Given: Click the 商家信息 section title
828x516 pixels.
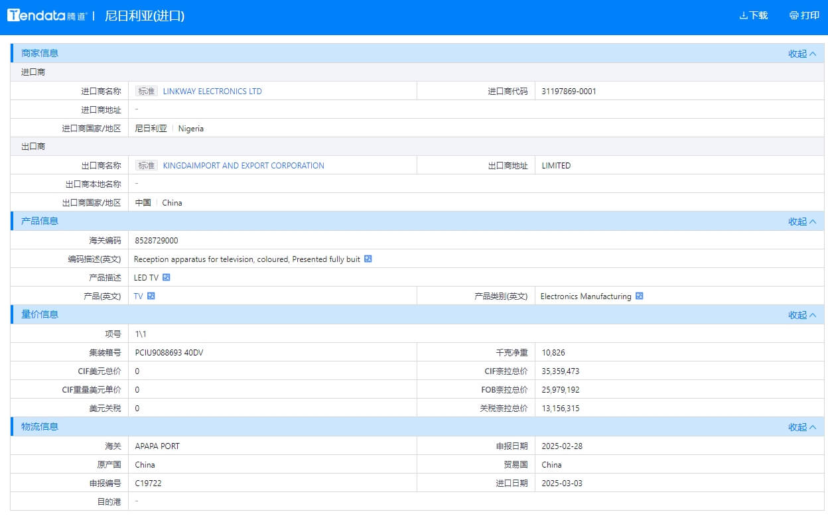Looking at the screenshot, I should coord(40,54).
